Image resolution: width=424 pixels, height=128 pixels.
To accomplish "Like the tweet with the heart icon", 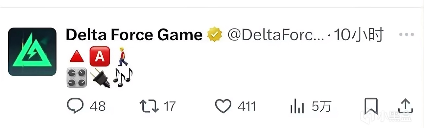I will 224,106.
